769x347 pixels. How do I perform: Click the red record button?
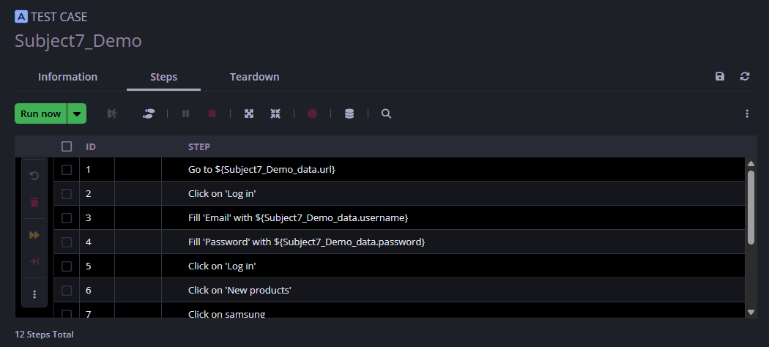312,114
